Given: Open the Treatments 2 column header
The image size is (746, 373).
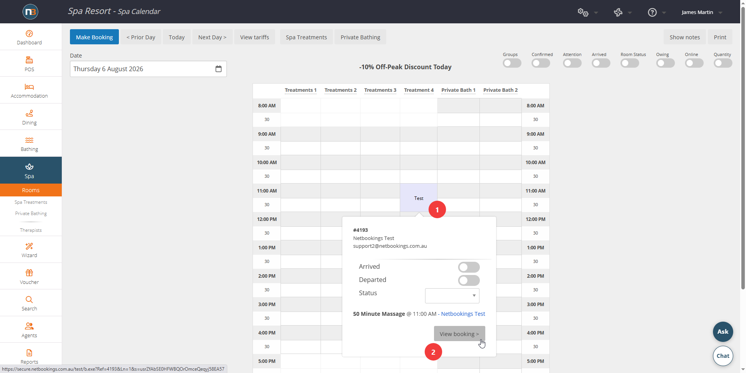Looking at the screenshot, I should [x=340, y=90].
